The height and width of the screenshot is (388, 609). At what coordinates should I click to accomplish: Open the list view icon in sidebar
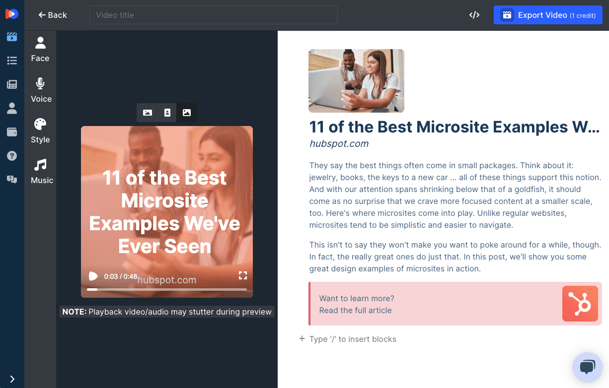click(x=12, y=61)
